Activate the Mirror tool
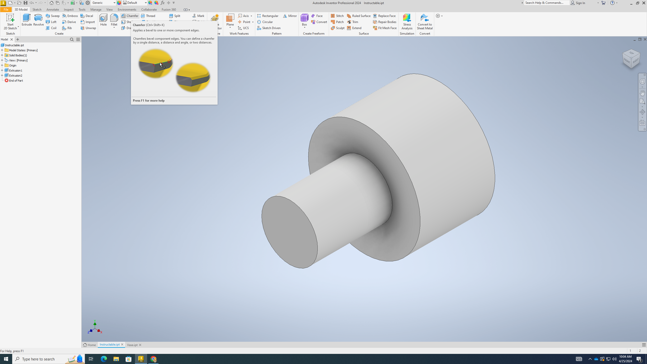This screenshot has width=647, height=364. click(x=290, y=16)
